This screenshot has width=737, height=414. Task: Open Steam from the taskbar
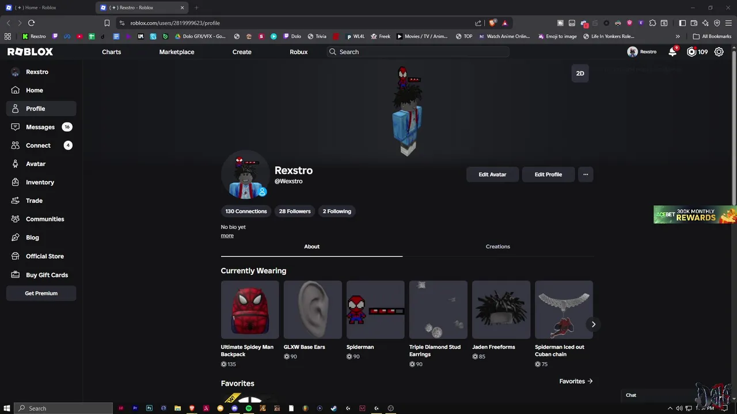[x=333, y=408]
